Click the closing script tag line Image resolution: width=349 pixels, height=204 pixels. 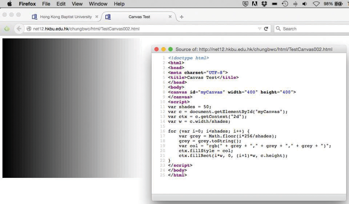[180, 165]
